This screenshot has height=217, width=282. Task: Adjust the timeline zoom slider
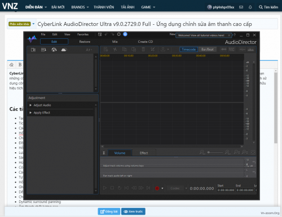(x=215, y=152)
